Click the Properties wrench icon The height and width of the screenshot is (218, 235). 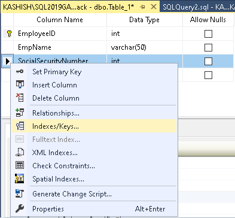(20, 208)
